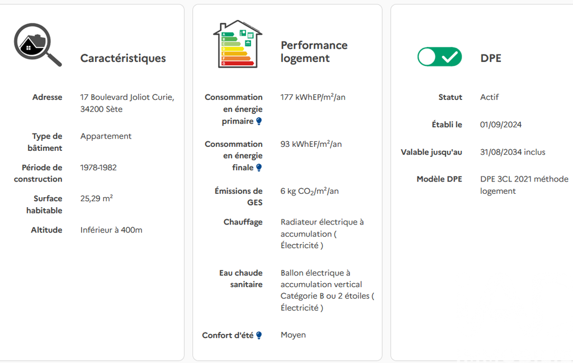
Task: Click the date 01/09/2024
Action: click(x=500, y=125)
